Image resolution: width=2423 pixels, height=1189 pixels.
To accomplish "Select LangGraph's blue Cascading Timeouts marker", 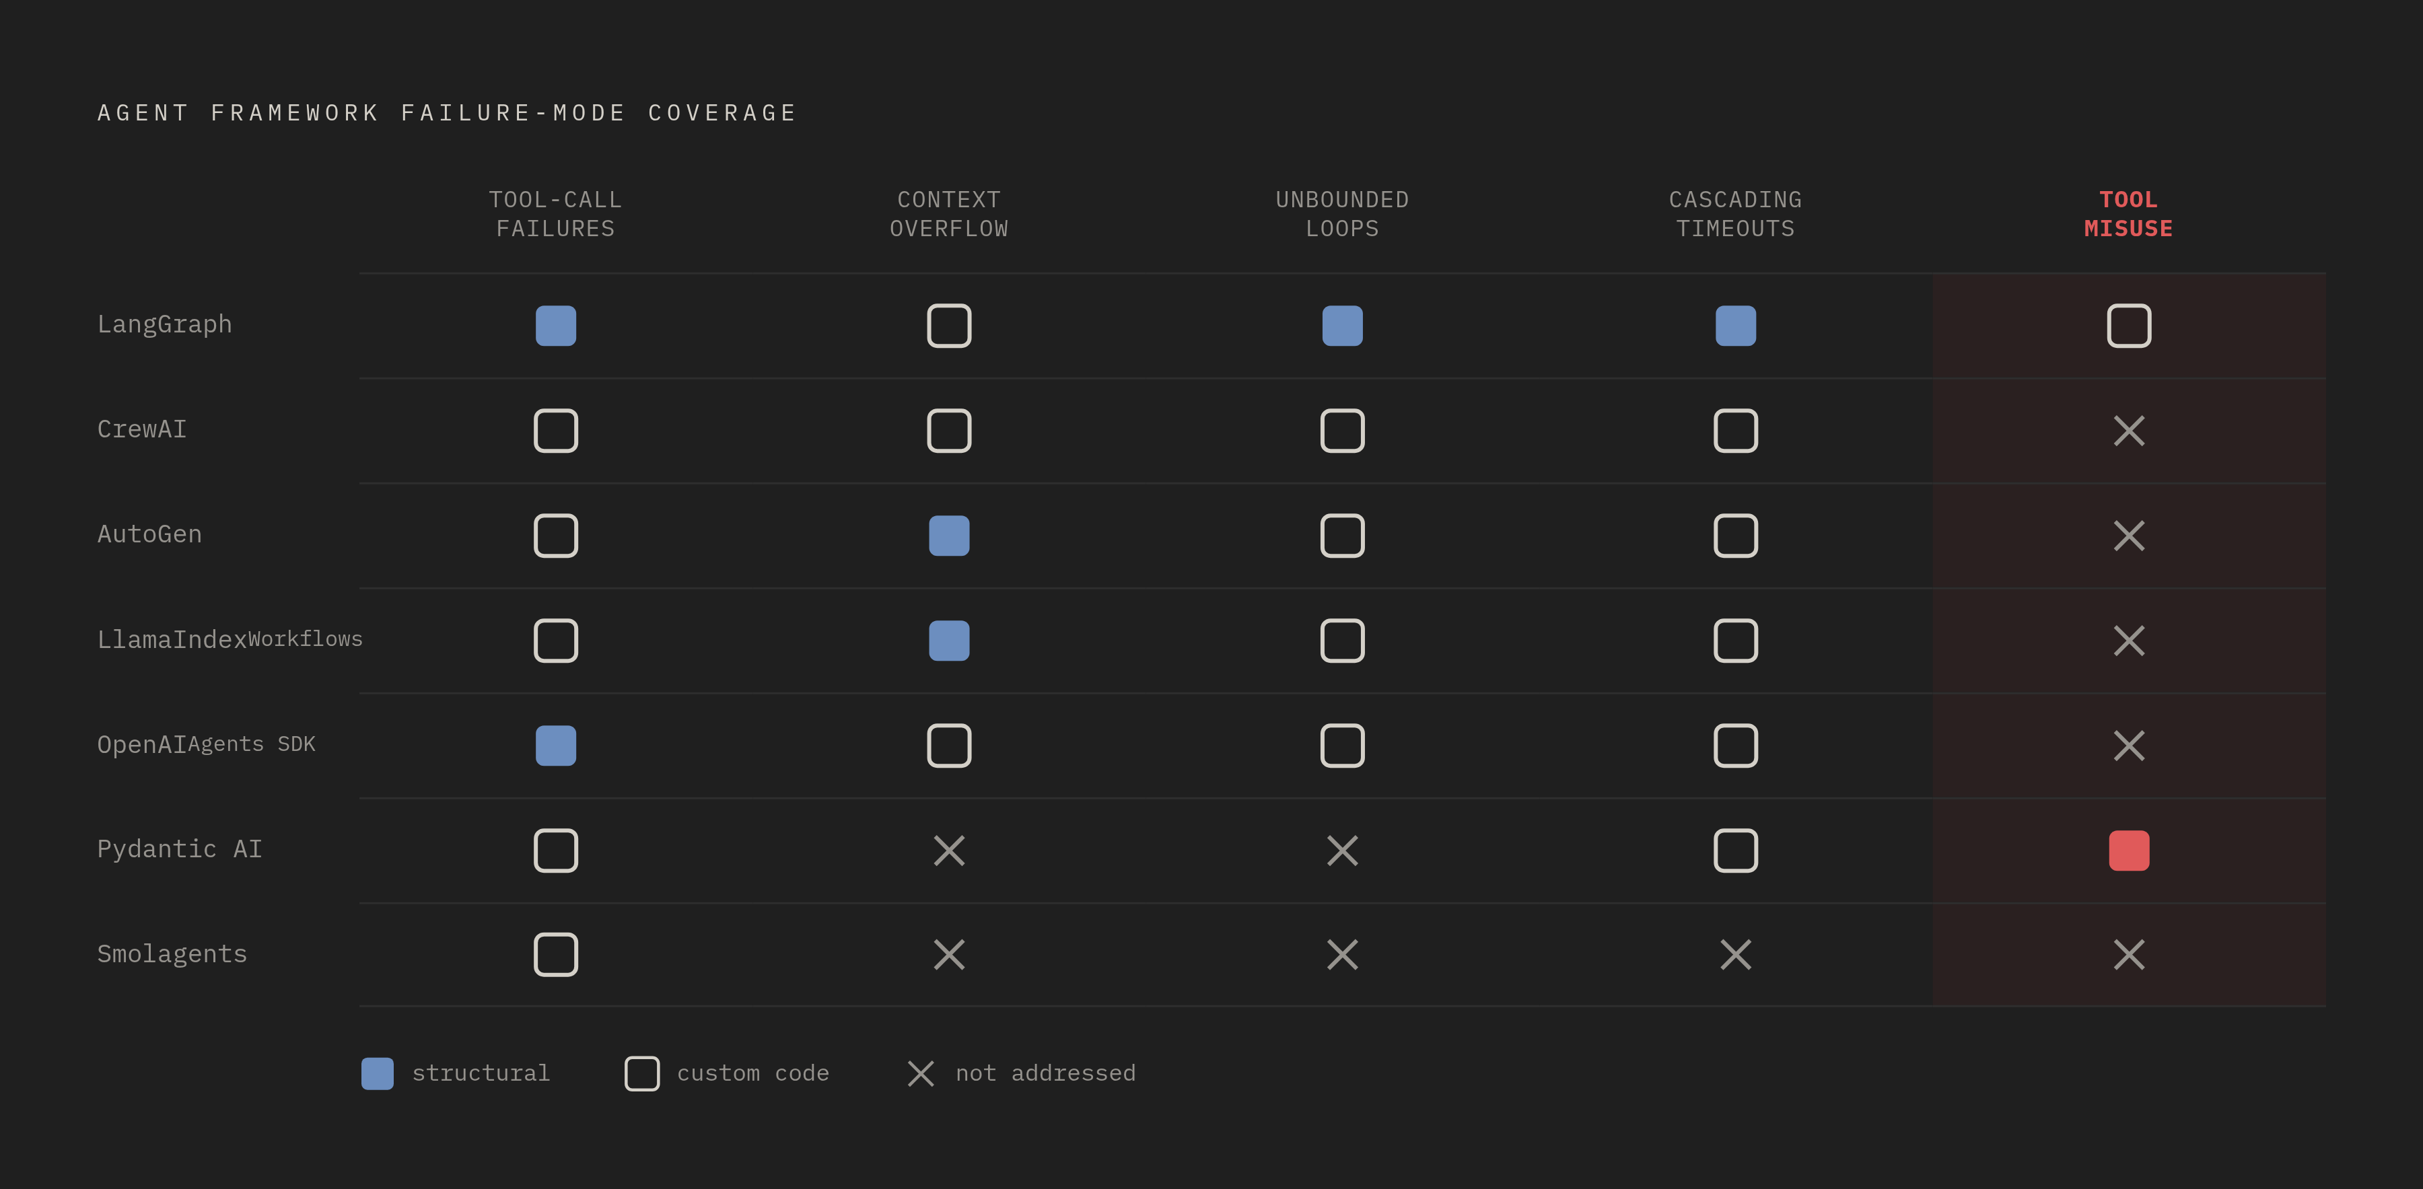I will (x=1735, y=326).
